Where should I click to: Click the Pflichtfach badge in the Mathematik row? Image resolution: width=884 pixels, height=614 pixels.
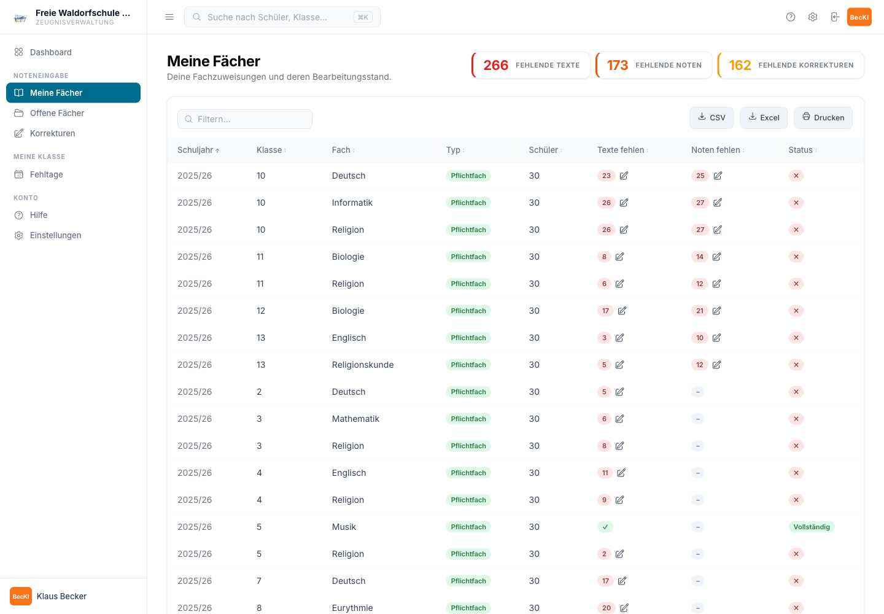click(468, 419)
